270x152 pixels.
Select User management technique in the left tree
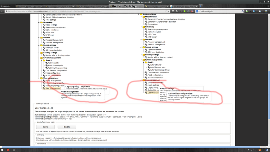[x=53, y=88]
